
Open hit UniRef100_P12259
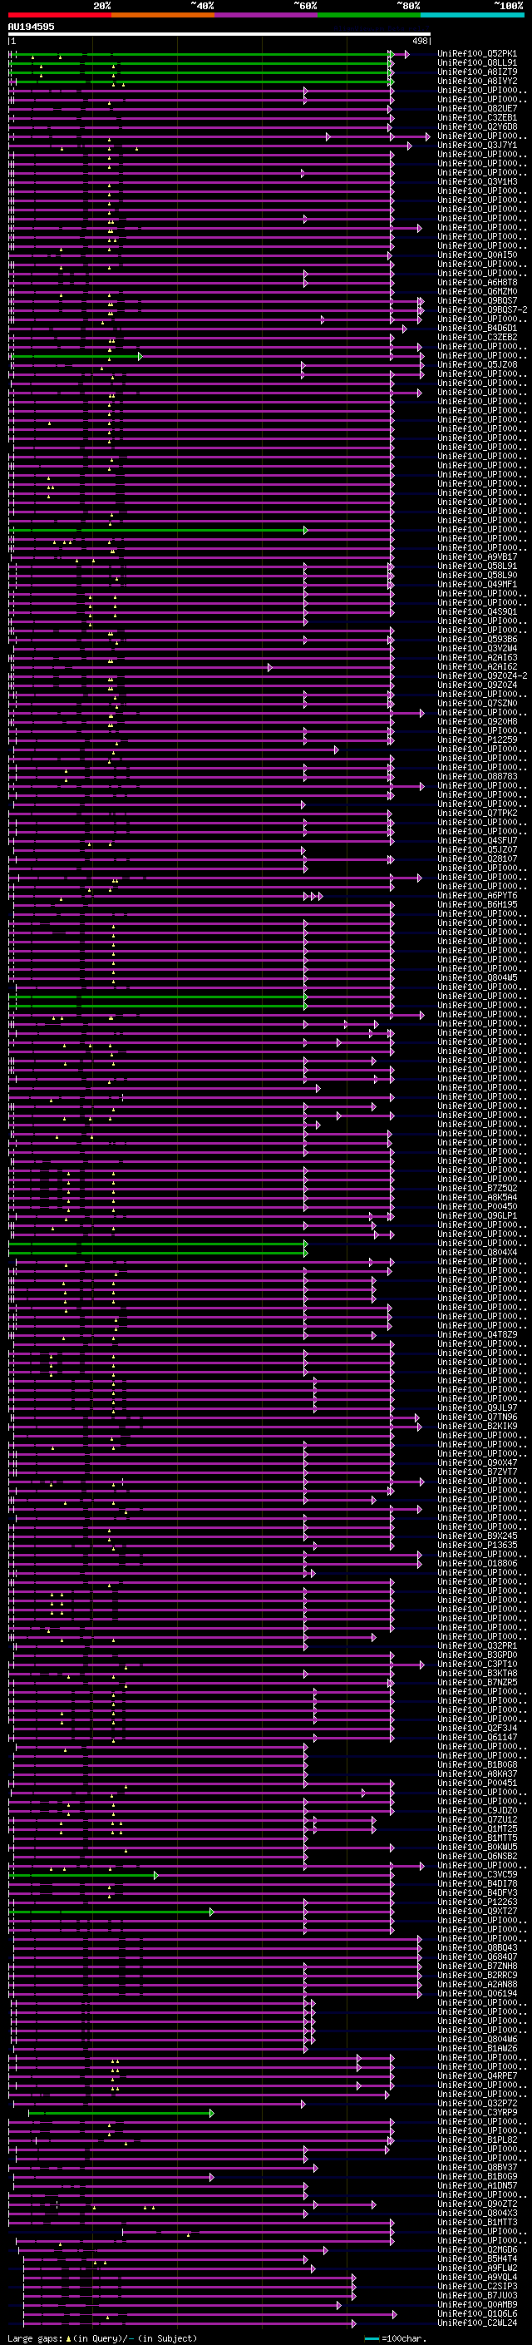coord(477,740)
